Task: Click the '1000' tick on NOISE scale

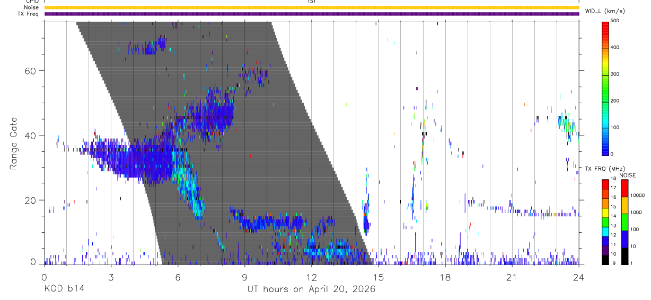Action: point(636,213)
